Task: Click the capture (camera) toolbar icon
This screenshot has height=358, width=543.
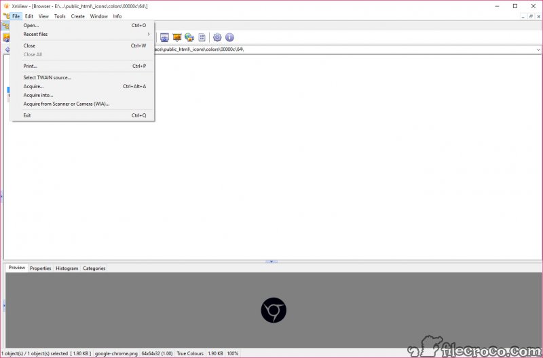Action: point(164,37)
